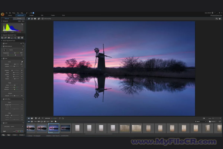Click the auto Tone magic wand
Viewport: 223px width, 149px height.
[22, 62]
